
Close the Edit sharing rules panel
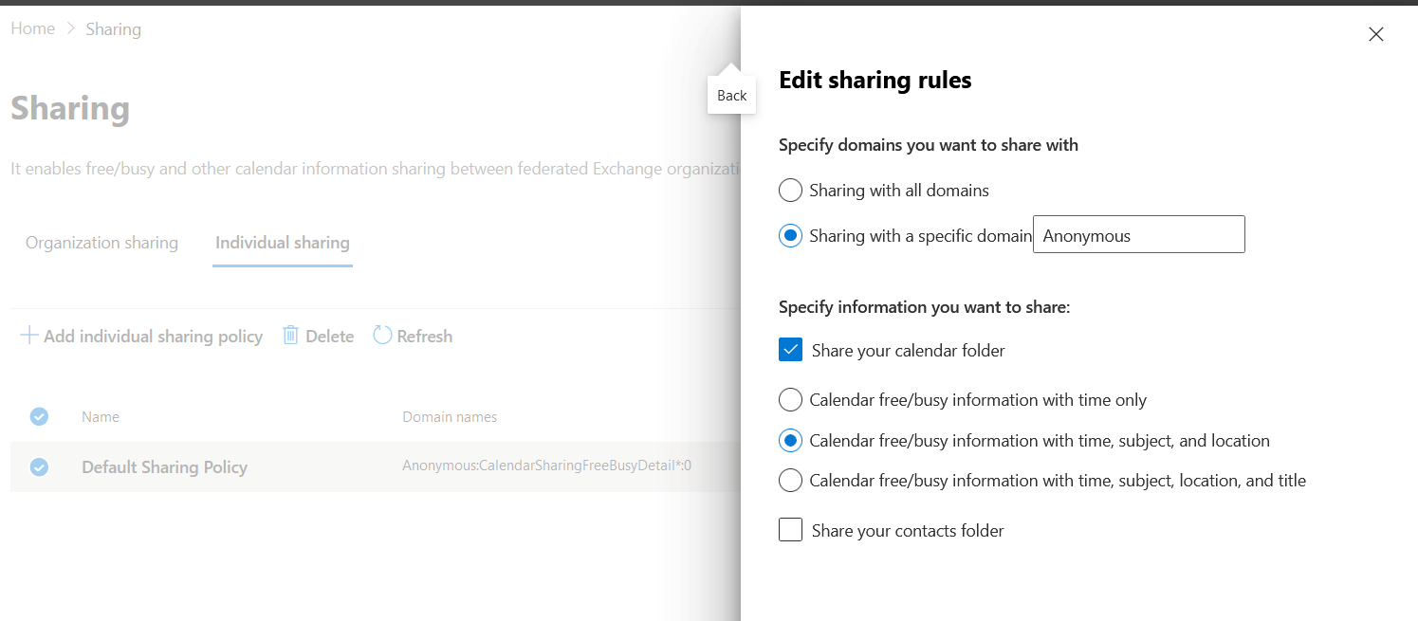click(1376, 34)
